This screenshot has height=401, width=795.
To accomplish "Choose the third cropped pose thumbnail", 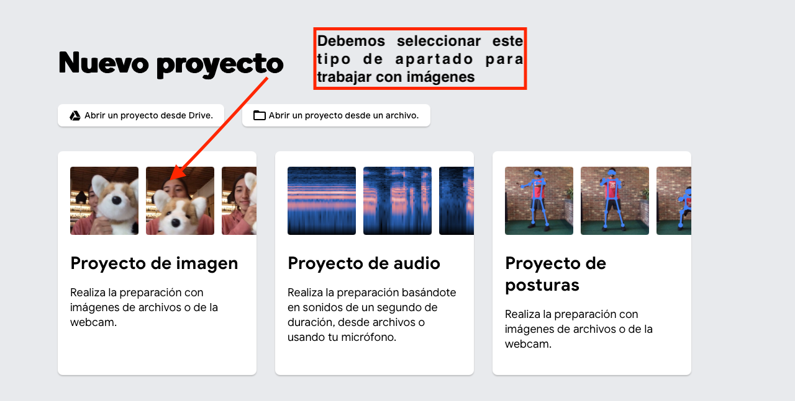I will click(x=674, y=201).
